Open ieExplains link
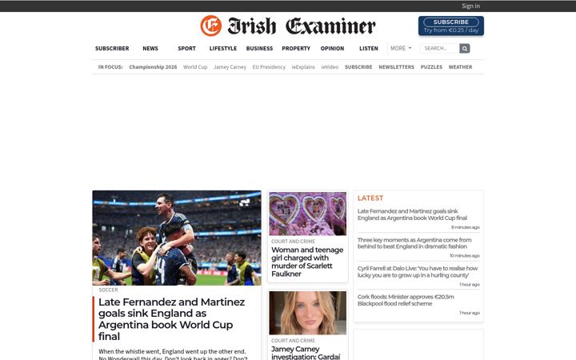The height and width of the screenshot is (360, 576). [x=303, y=67]
